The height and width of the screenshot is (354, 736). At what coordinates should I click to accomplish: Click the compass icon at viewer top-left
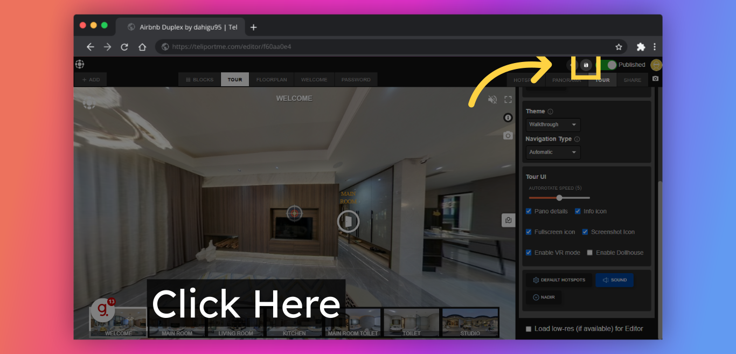click(89, 103)
